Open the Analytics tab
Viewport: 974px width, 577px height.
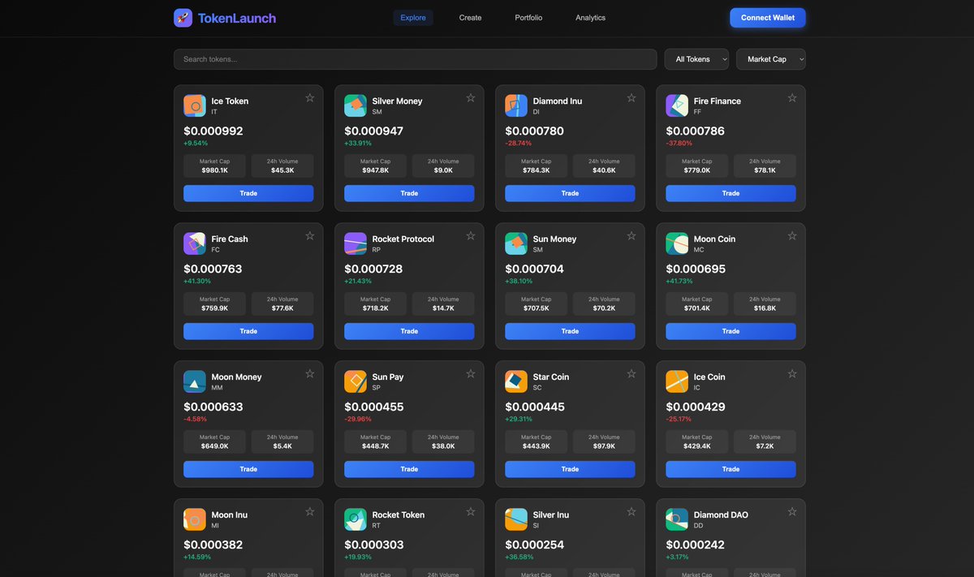(x=590, y=18)
